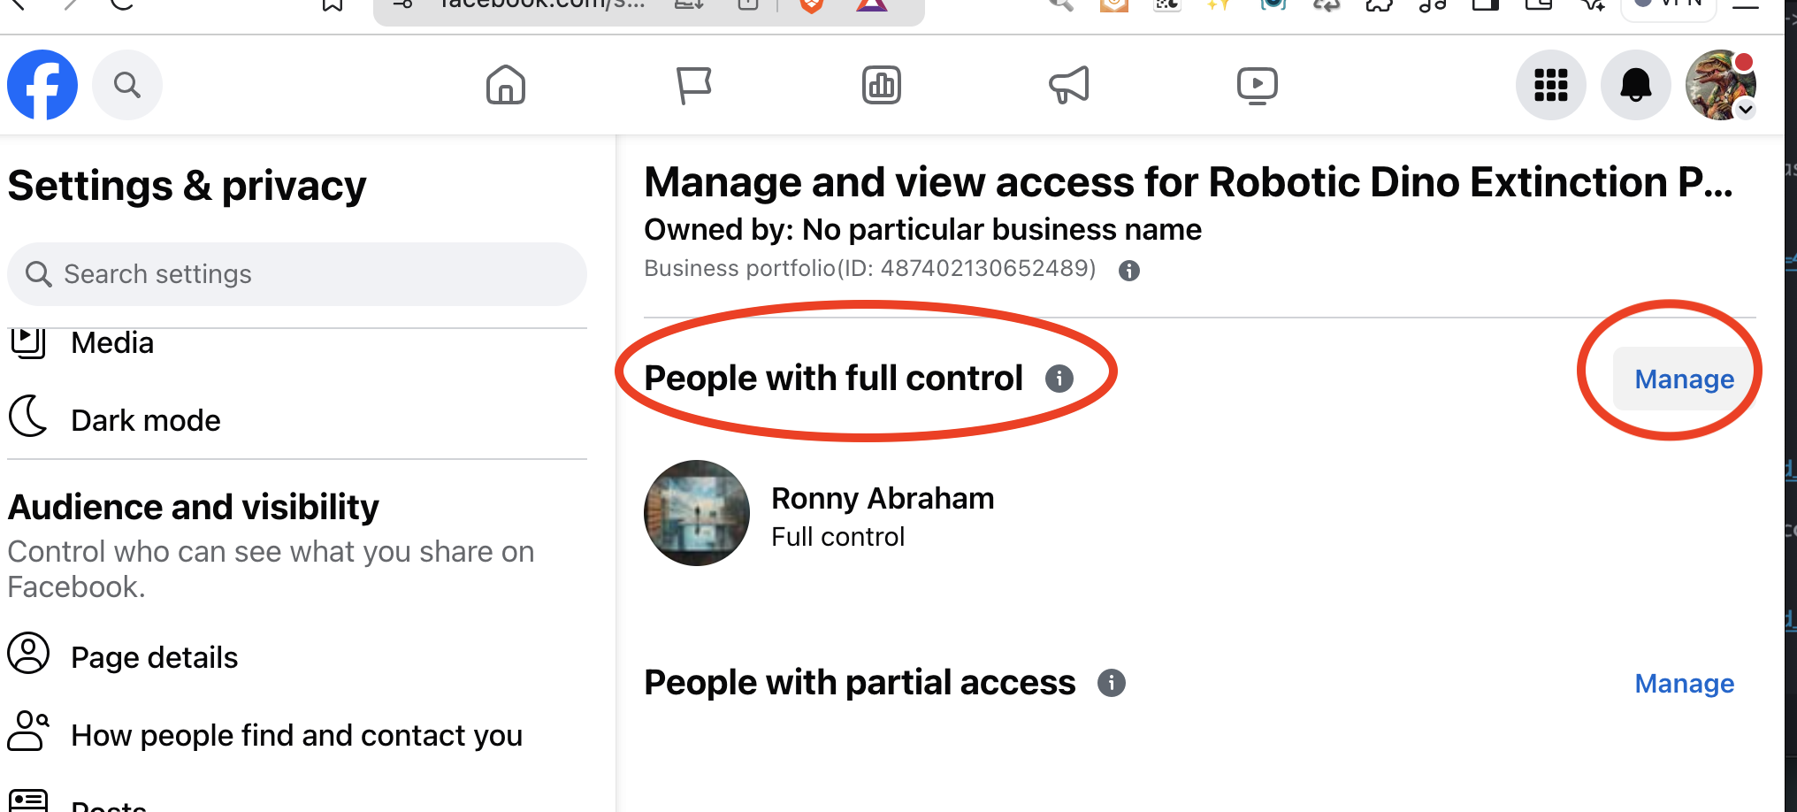1797x812 pixels.
Task: Open the Facebook Home feed
Action: (x=505, y=85)
